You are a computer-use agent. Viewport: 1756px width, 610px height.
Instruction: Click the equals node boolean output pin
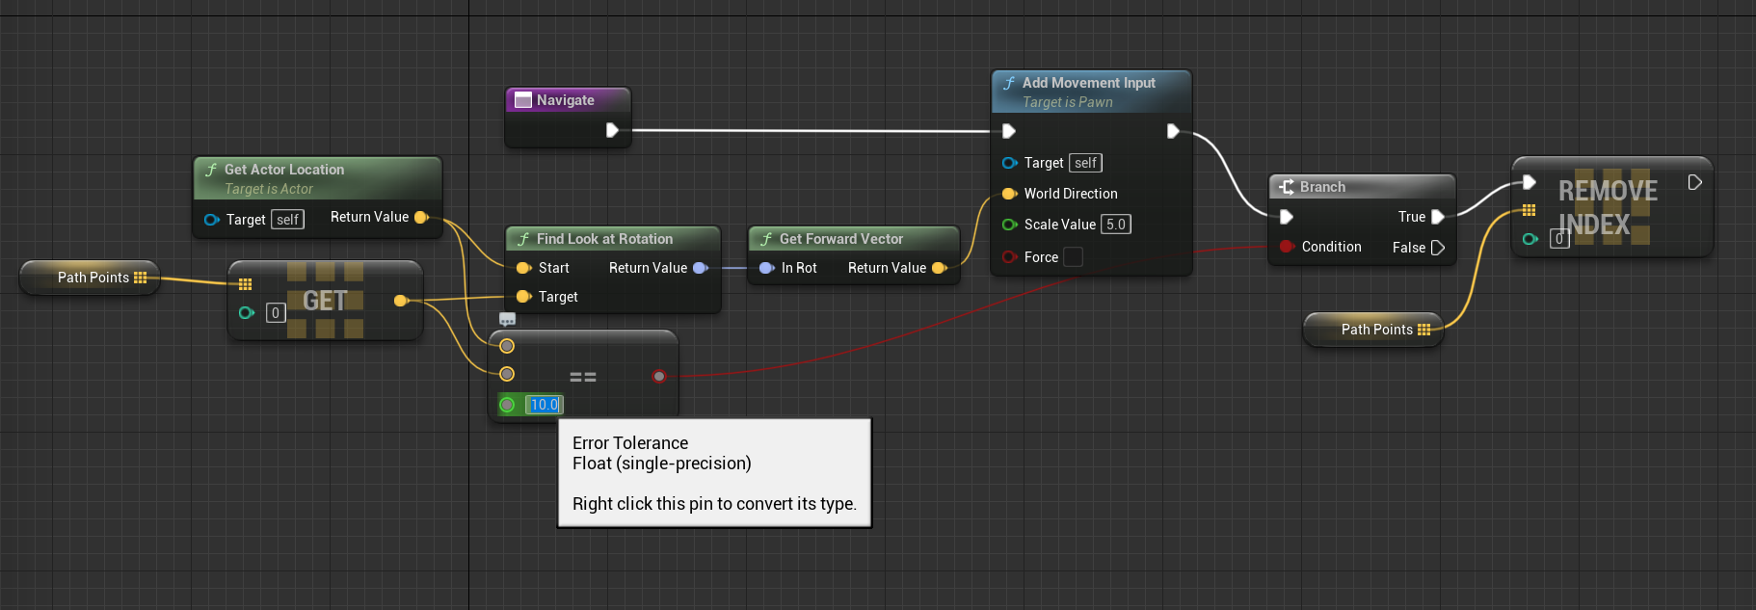click(x=659, y=376)
